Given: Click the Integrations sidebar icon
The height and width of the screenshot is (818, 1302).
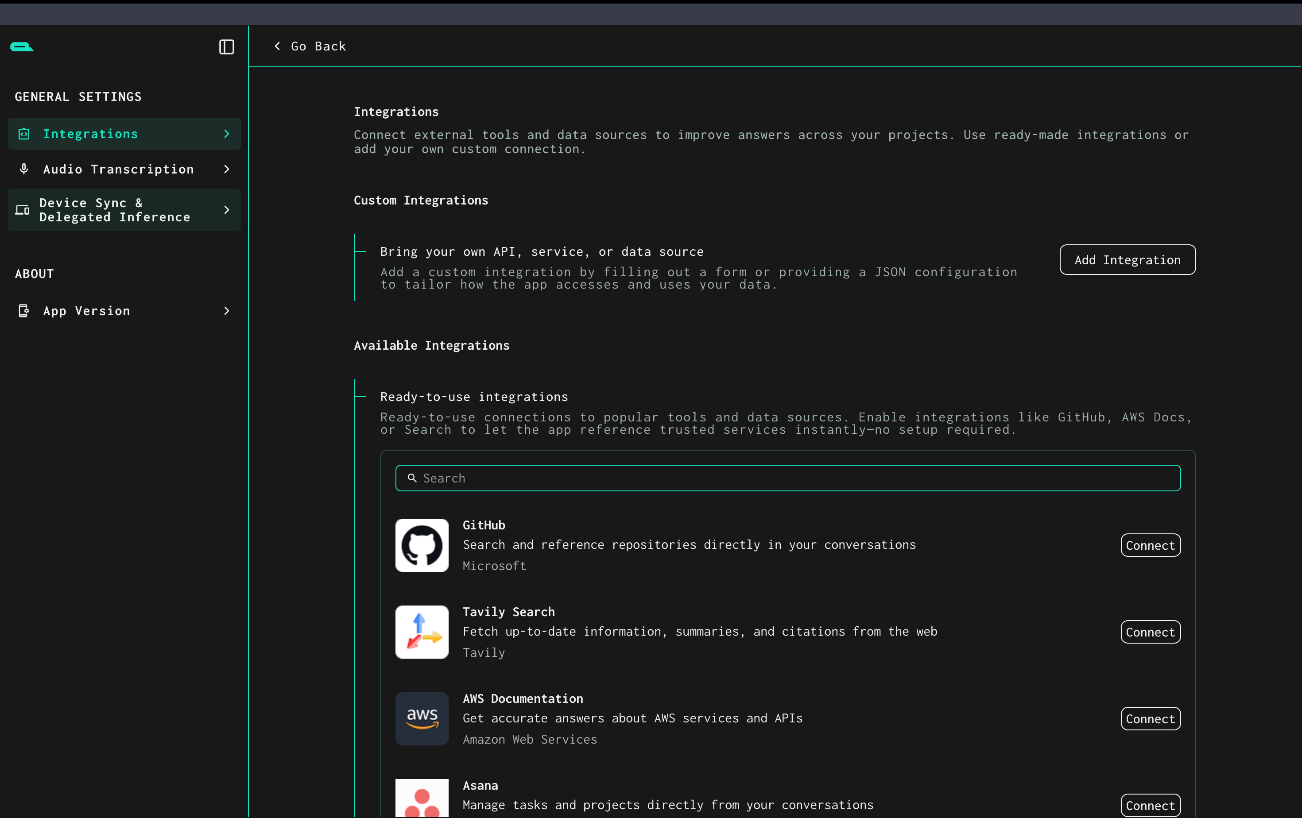Looking at the screenshot, I should point(24,134).
